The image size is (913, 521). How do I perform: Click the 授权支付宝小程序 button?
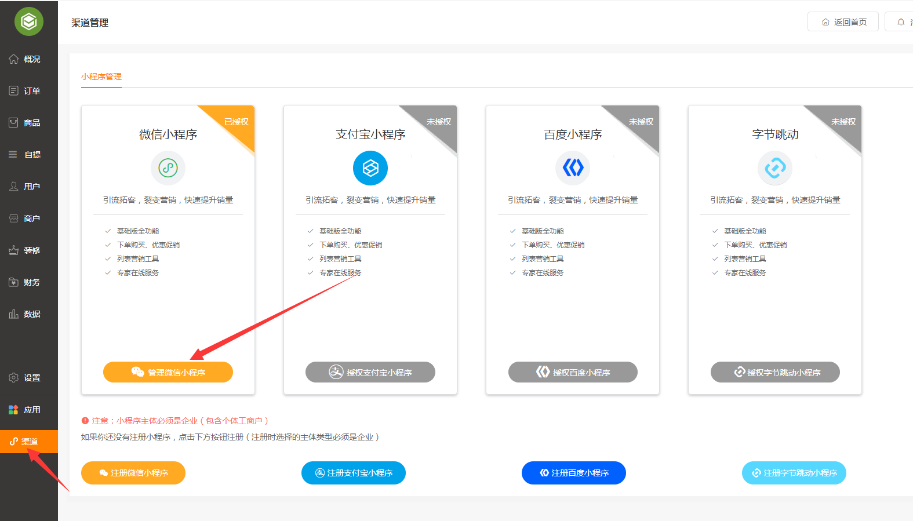tap(370, 372)
